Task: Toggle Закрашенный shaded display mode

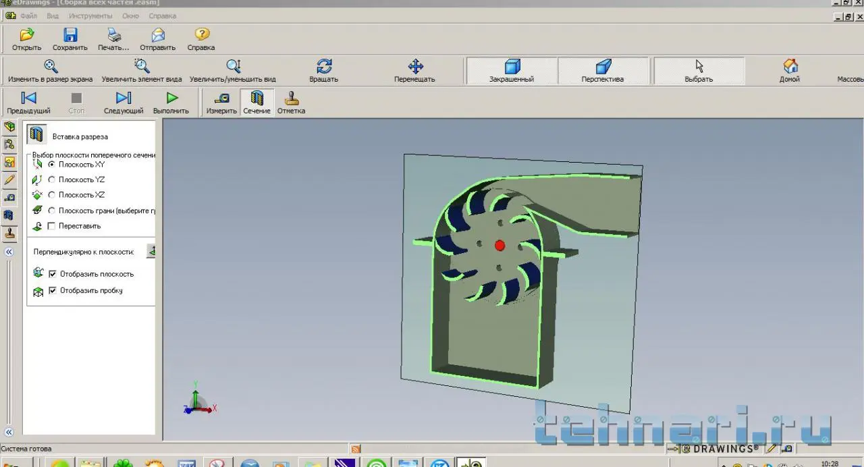Action: 512,70
